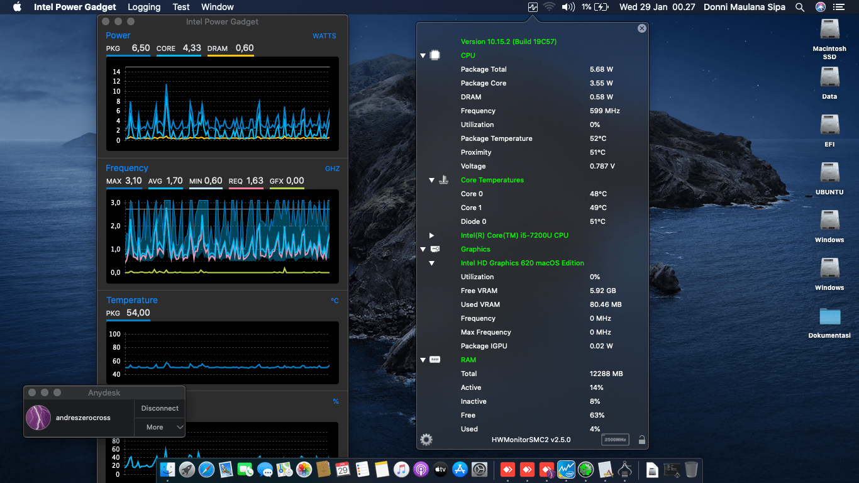The height and width of the screenshot is (483, 859).
Task: Click the Package Temperature row
Action: (533, 138)
